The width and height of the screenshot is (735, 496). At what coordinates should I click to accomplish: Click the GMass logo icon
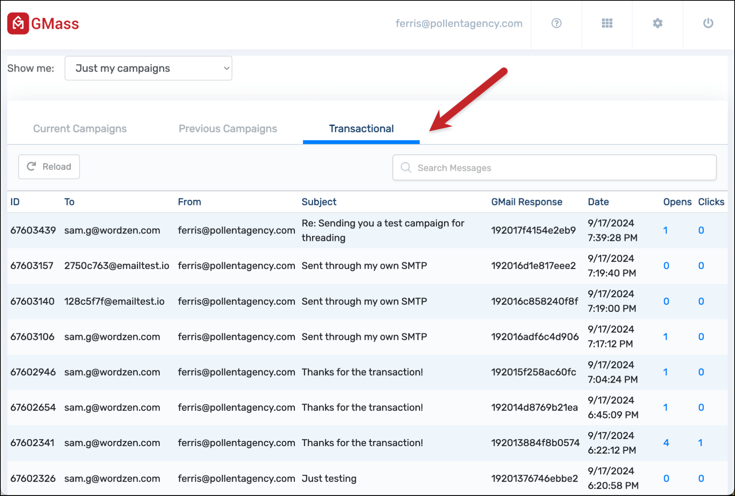click(x=18, y=24)
